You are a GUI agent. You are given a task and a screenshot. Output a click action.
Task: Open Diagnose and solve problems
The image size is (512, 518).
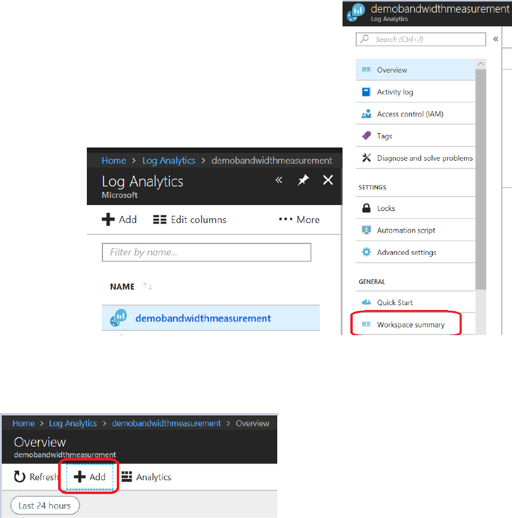click(416, 158)
